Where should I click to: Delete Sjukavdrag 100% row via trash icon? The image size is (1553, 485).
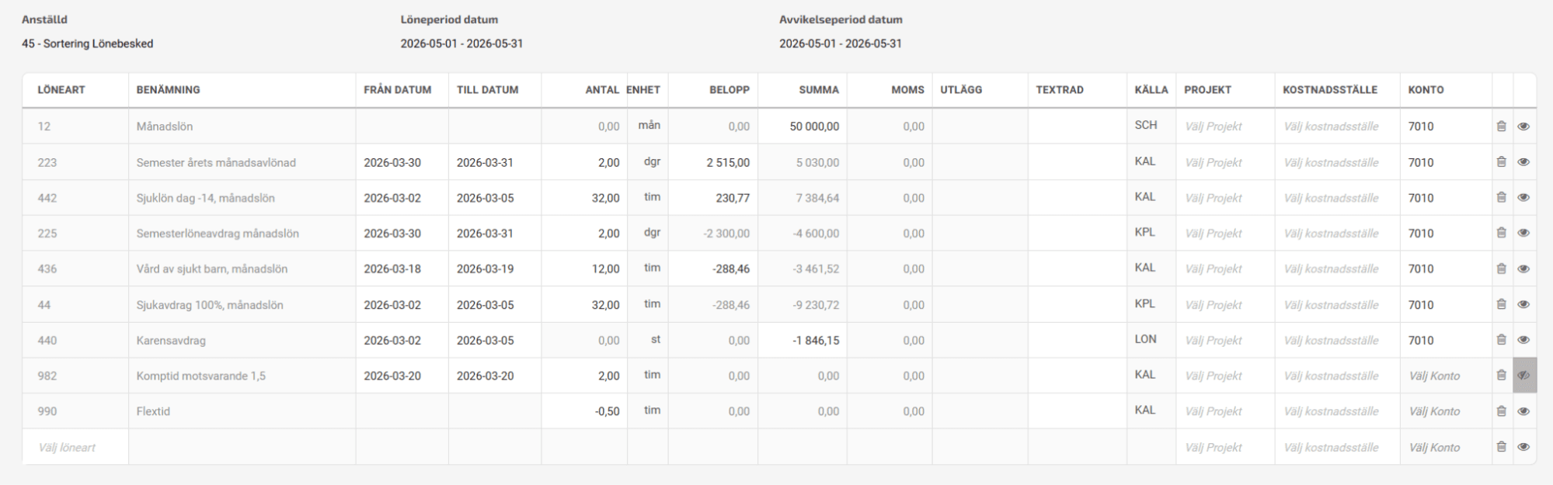point(1501,304)
